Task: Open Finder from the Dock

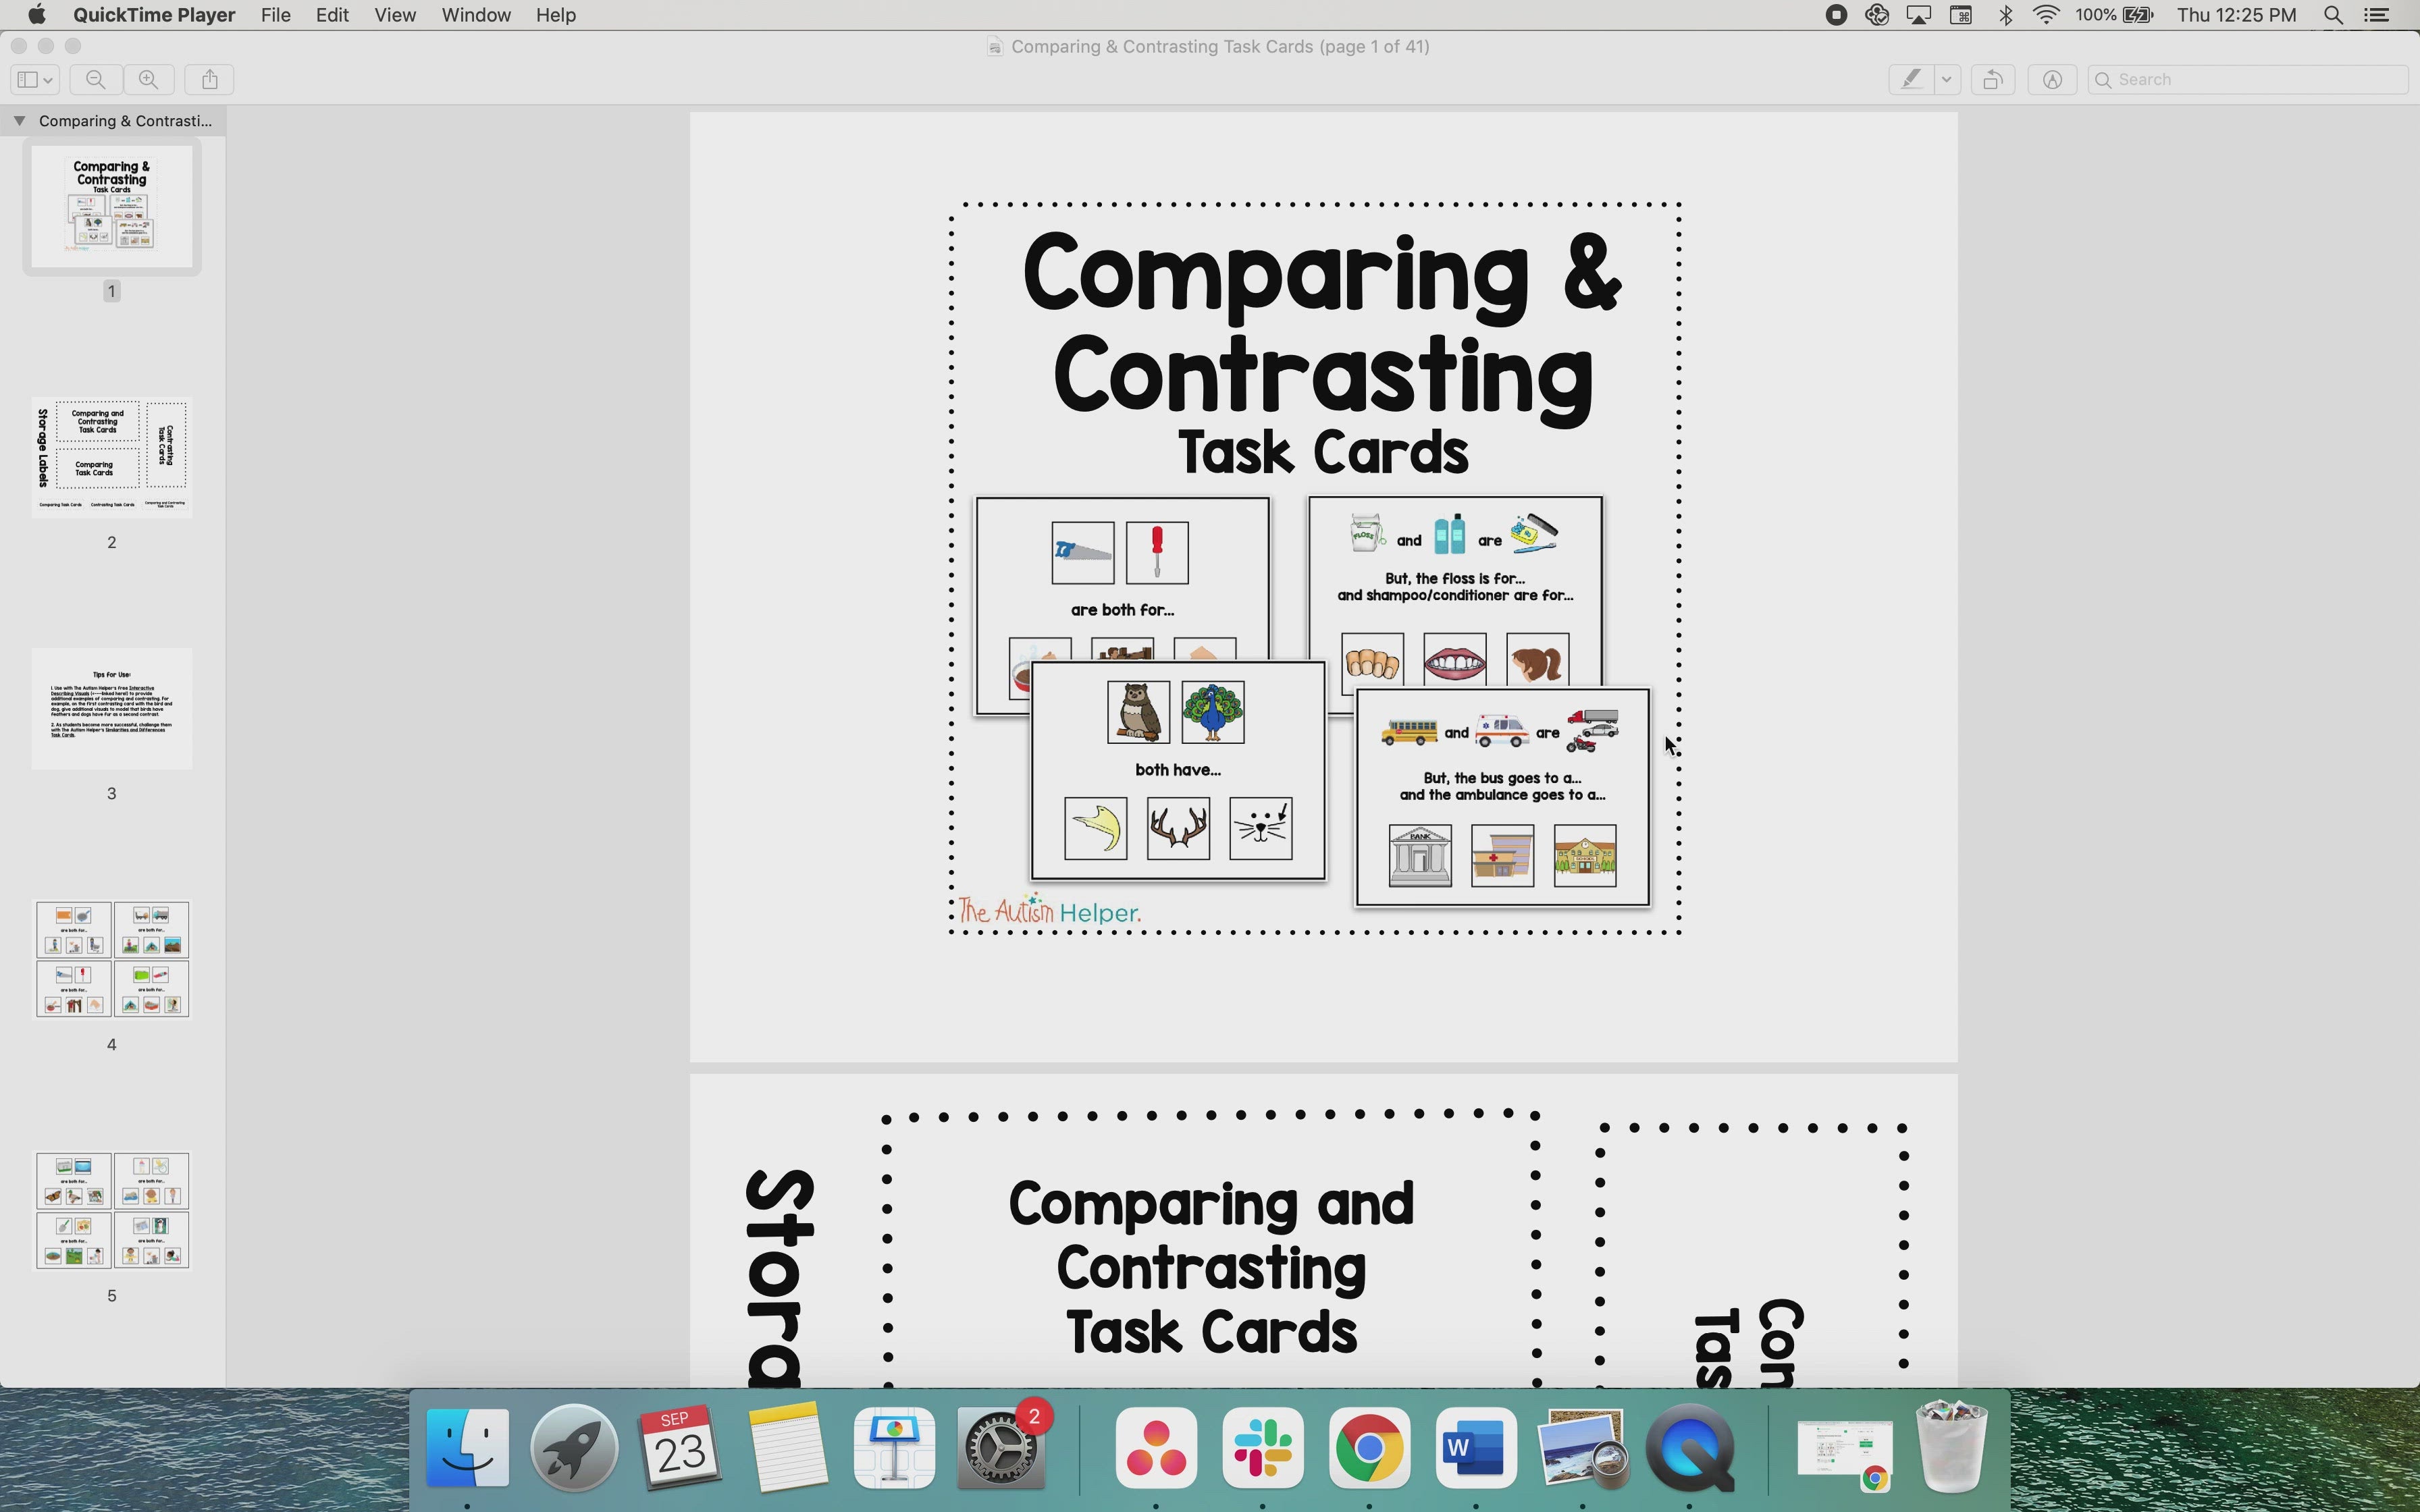Action: 467,1448
